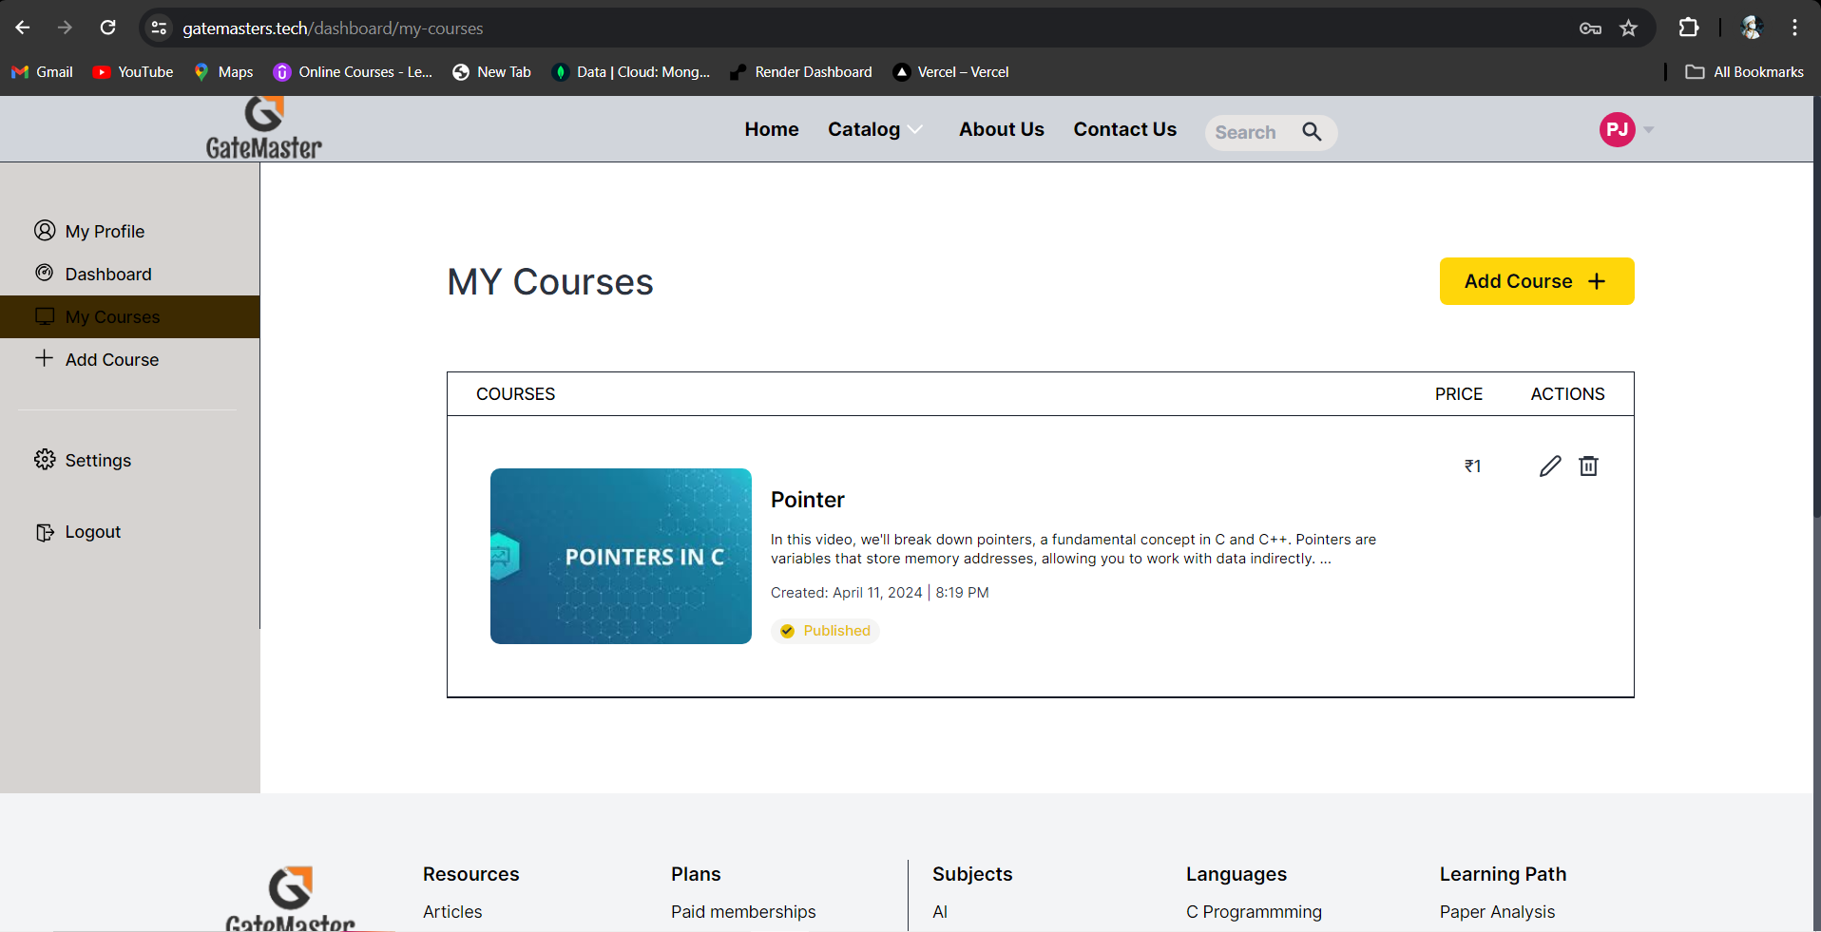Image resolution: width=1821 pixels, height=932 pixels.
Task: Click the search magnifier icon
Action: (x=1312, y=132)
